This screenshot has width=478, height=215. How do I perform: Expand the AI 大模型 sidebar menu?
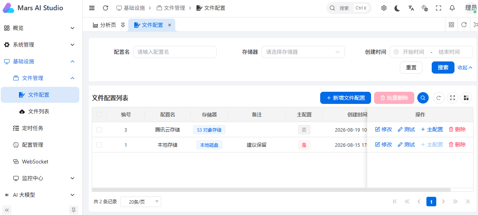click(39, 195)
